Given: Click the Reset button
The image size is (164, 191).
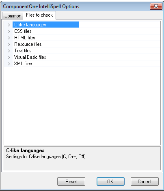Looking at the screenshot, I should (71, 181).
